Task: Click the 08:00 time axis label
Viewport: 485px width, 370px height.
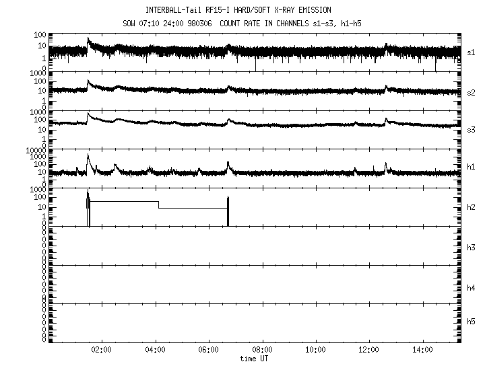Action: point(262,350)
